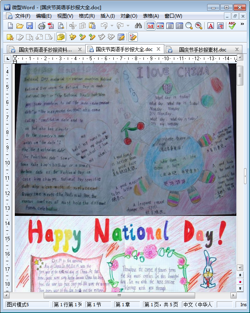This screenshot has width=250, height=313.
Task: Paste from the clipboard
Action: point(92,26)
